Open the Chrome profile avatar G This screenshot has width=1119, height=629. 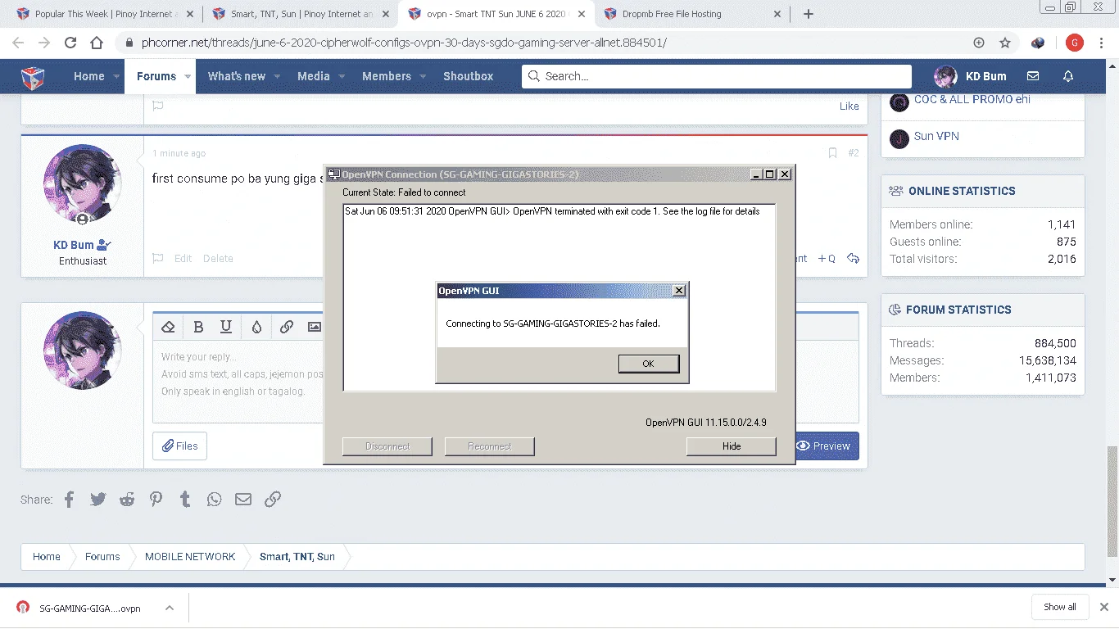click(1075, 43)
